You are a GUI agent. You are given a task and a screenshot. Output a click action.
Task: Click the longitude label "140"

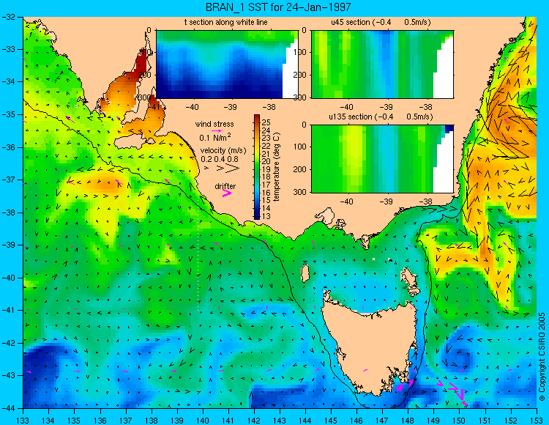coord(203,421)
